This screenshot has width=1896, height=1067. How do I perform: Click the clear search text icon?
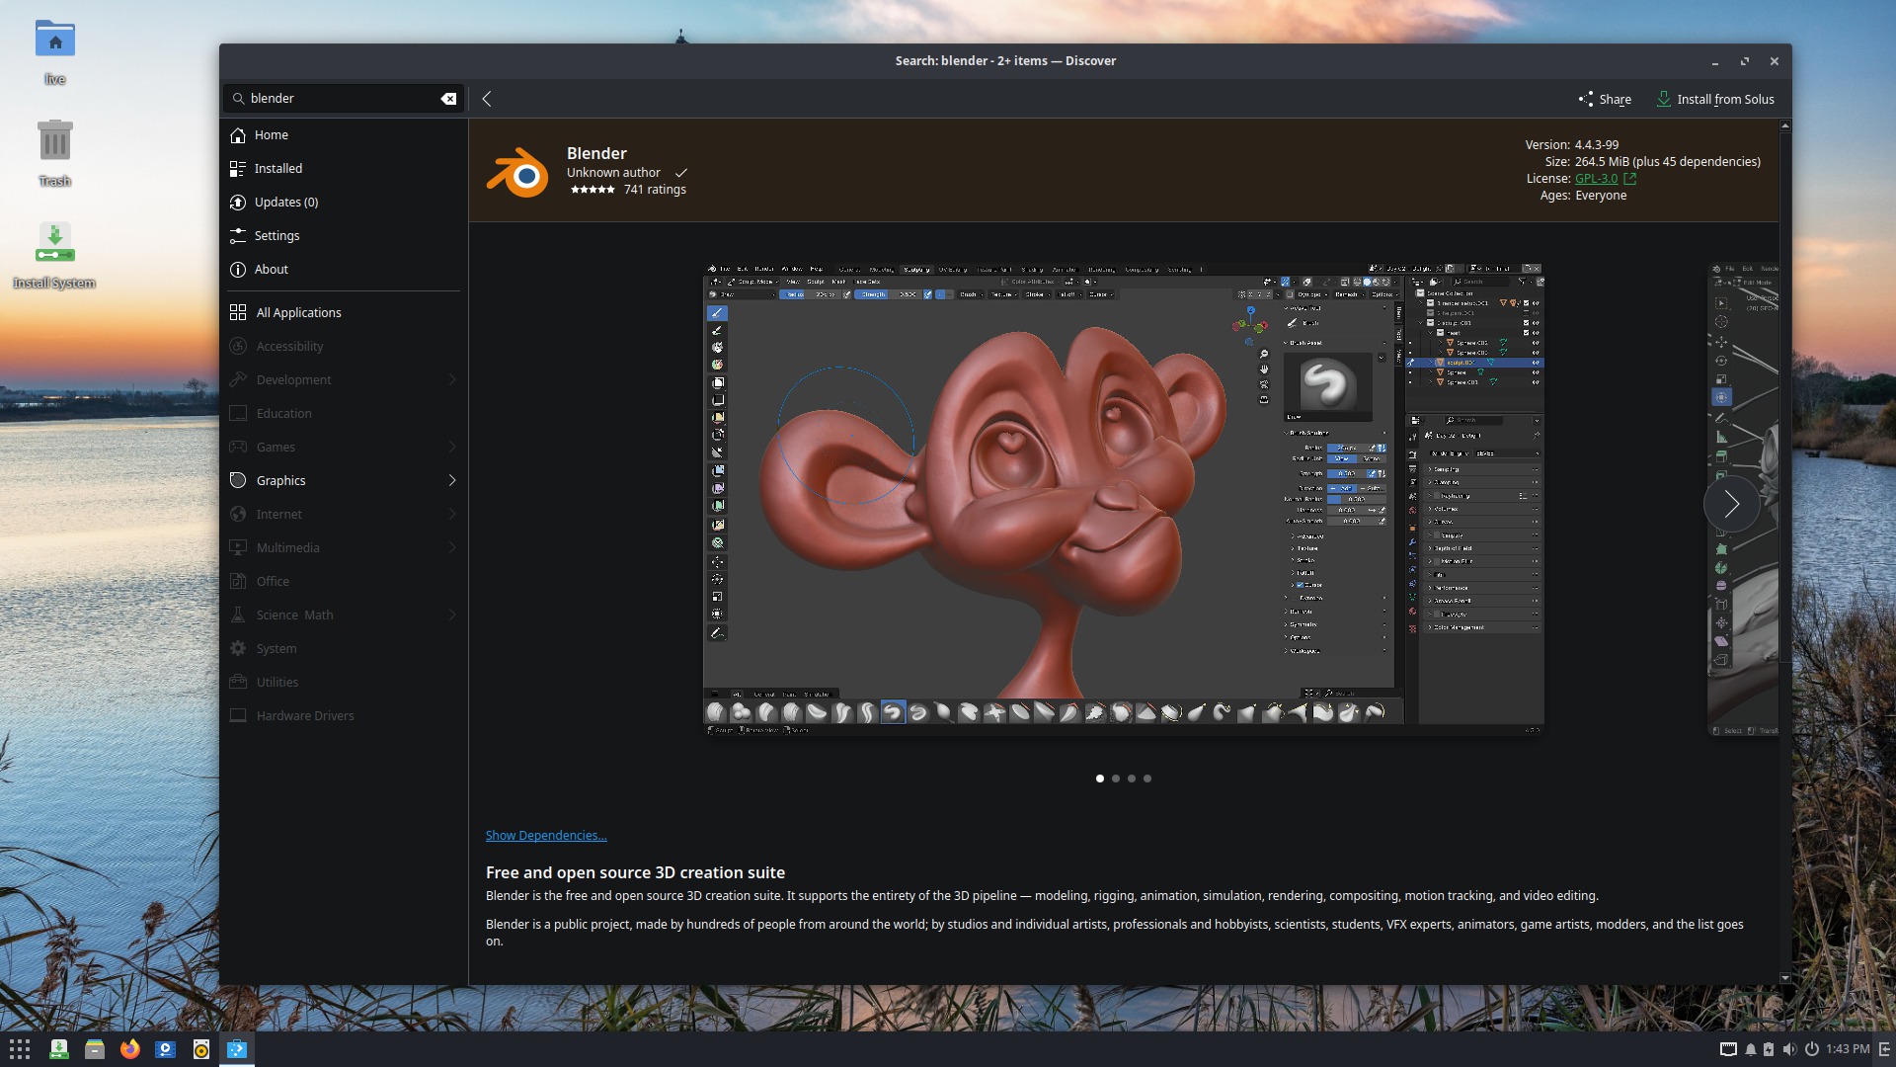click(448, 99)
